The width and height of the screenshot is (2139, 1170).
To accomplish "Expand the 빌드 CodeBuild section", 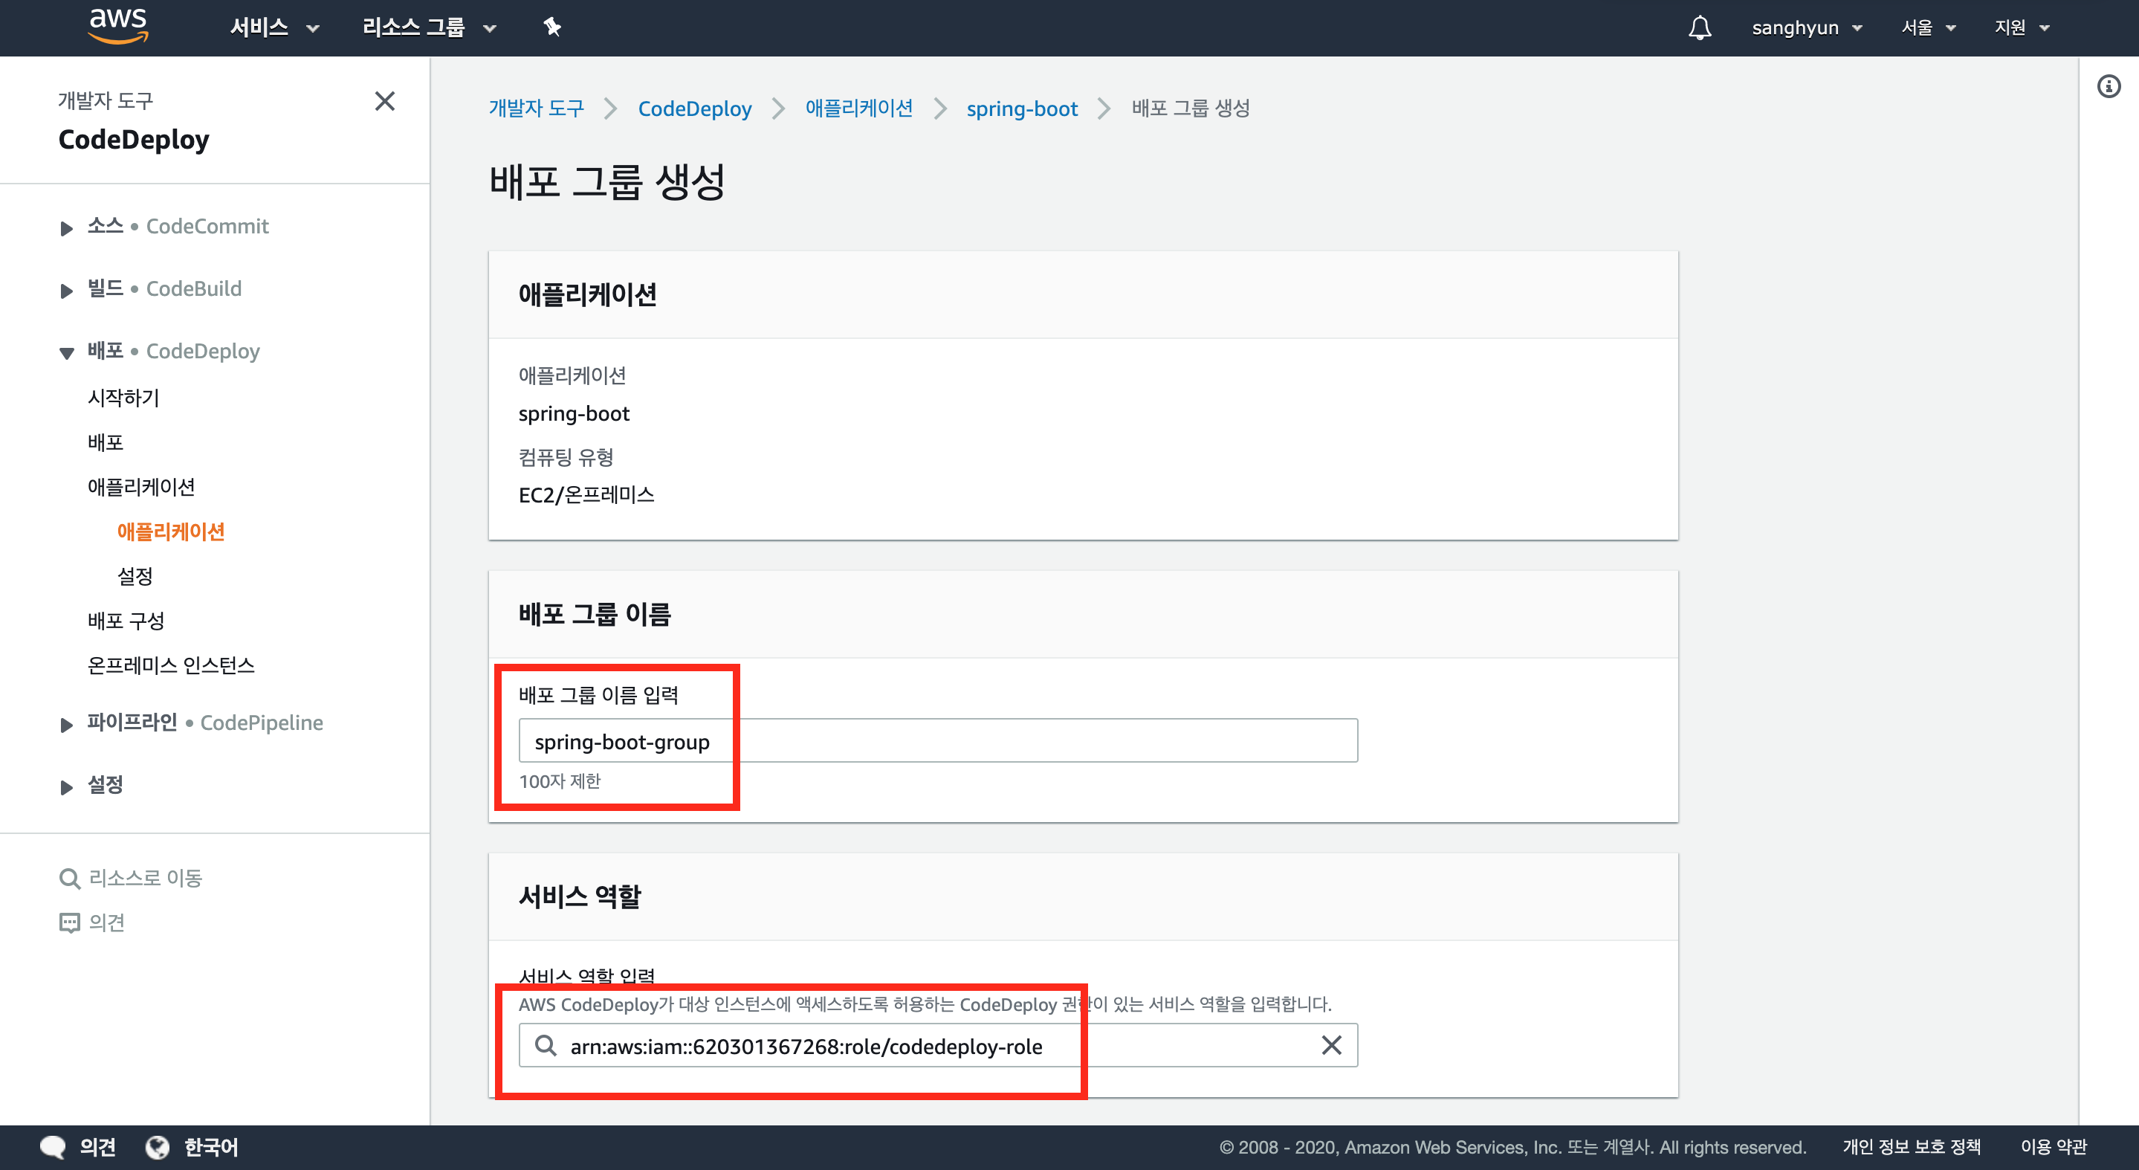I will [66, 290].
